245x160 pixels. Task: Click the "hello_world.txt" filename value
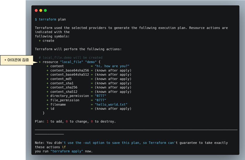pyautogui.click(x=111, y=104)
